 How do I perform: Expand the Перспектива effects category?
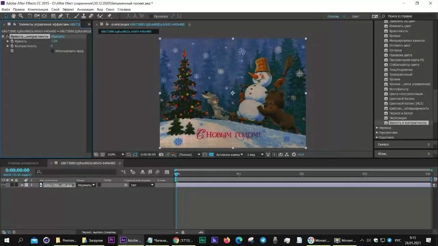click(377, 132)
